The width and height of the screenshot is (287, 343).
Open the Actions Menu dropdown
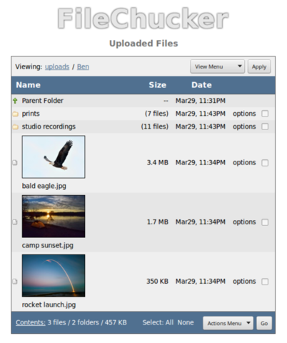(228, 323)
